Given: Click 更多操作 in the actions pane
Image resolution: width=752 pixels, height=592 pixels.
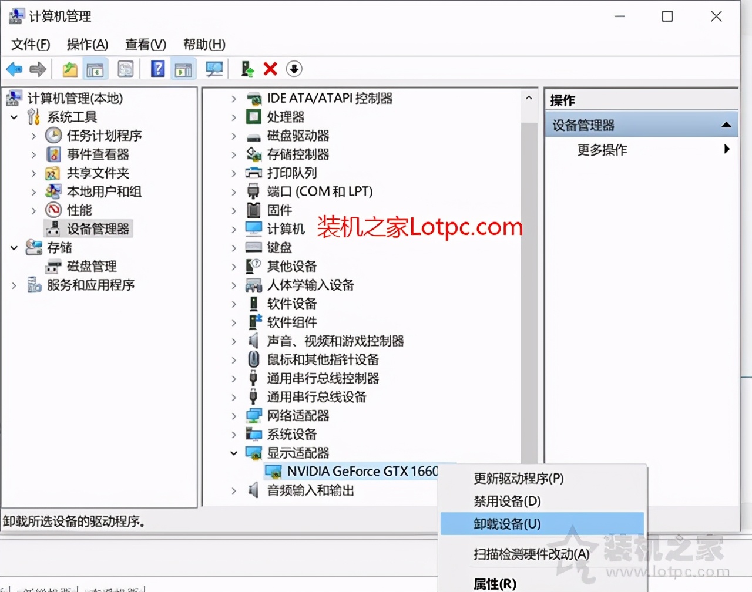Looking at the screenshot, I should coord(601,150).
